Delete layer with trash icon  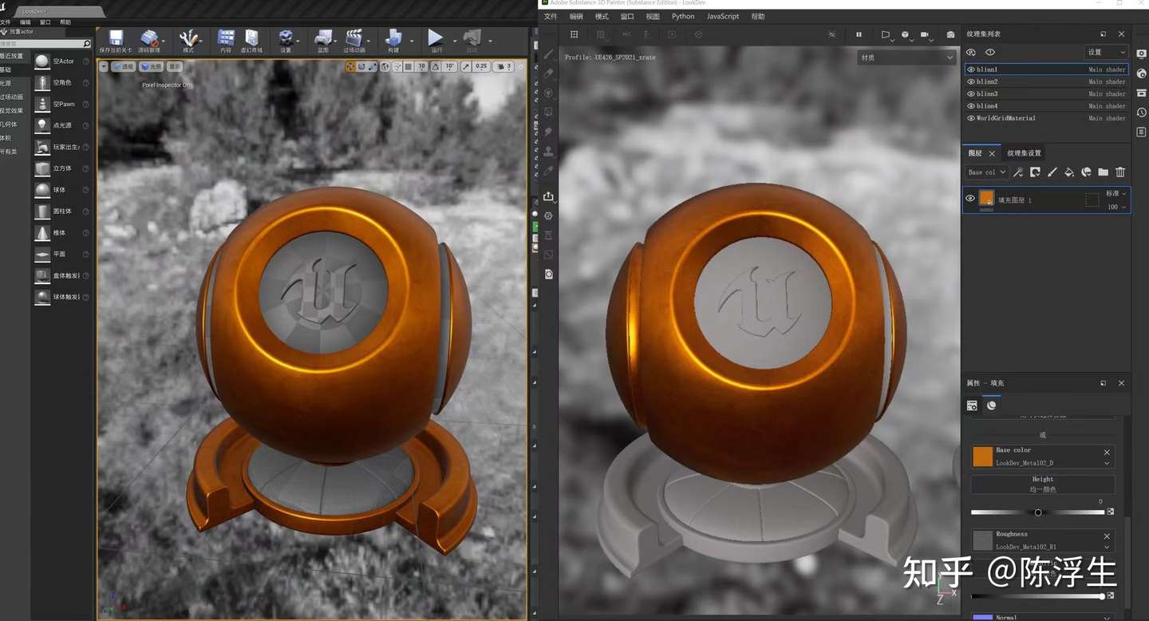[x=1120, y=172]
